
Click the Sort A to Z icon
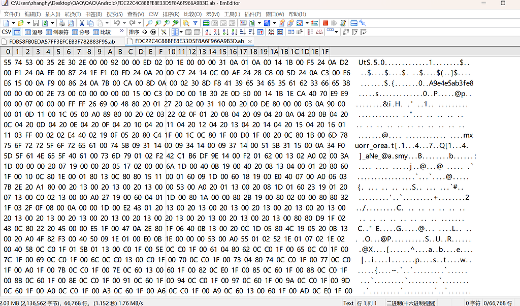pyautogui.click(x=208, y=32)
